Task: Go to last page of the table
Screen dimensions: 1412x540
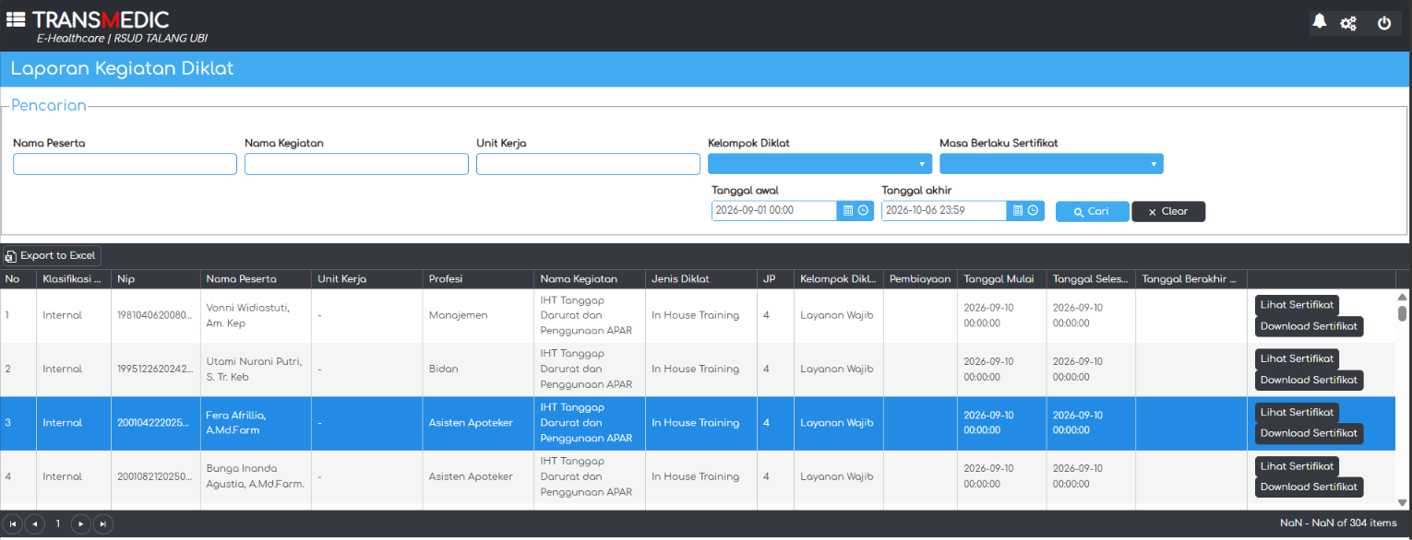Action: coord(103,523)
